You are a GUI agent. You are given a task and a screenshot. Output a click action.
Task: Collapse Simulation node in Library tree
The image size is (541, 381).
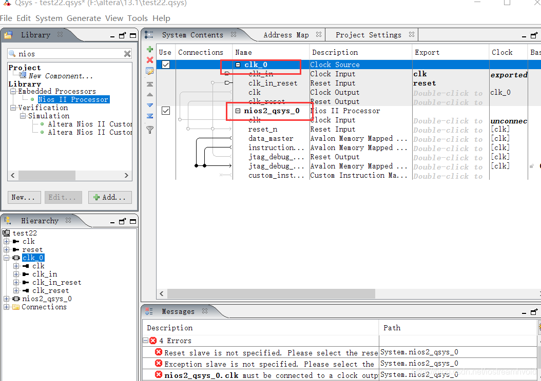[23, 116]
